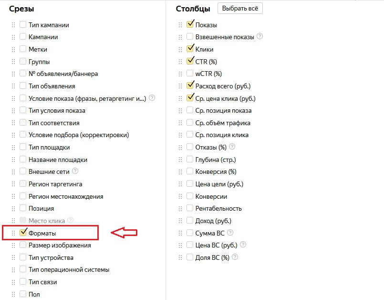
Task: Open help for "Глубина (стр.)"
Action: coord(244,159)
